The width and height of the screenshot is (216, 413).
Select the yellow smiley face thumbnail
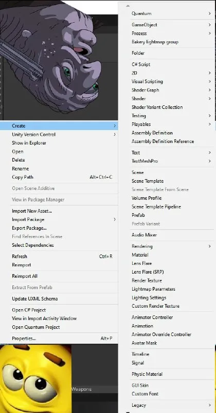pos(35,379)
